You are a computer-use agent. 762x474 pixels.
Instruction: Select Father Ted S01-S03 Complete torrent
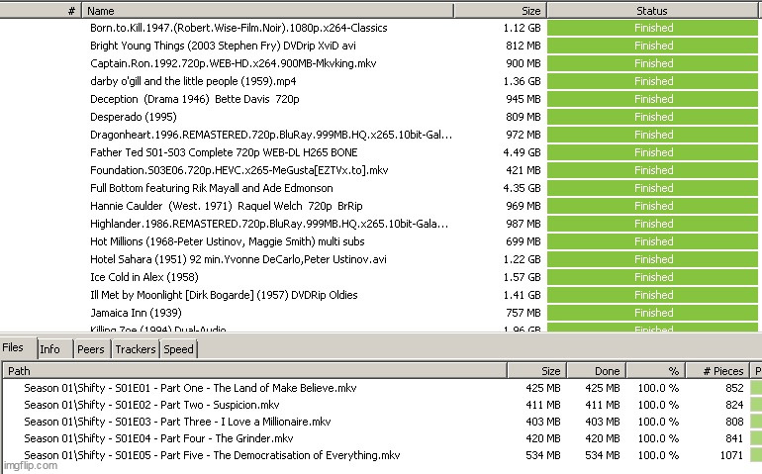pos(224,152)
